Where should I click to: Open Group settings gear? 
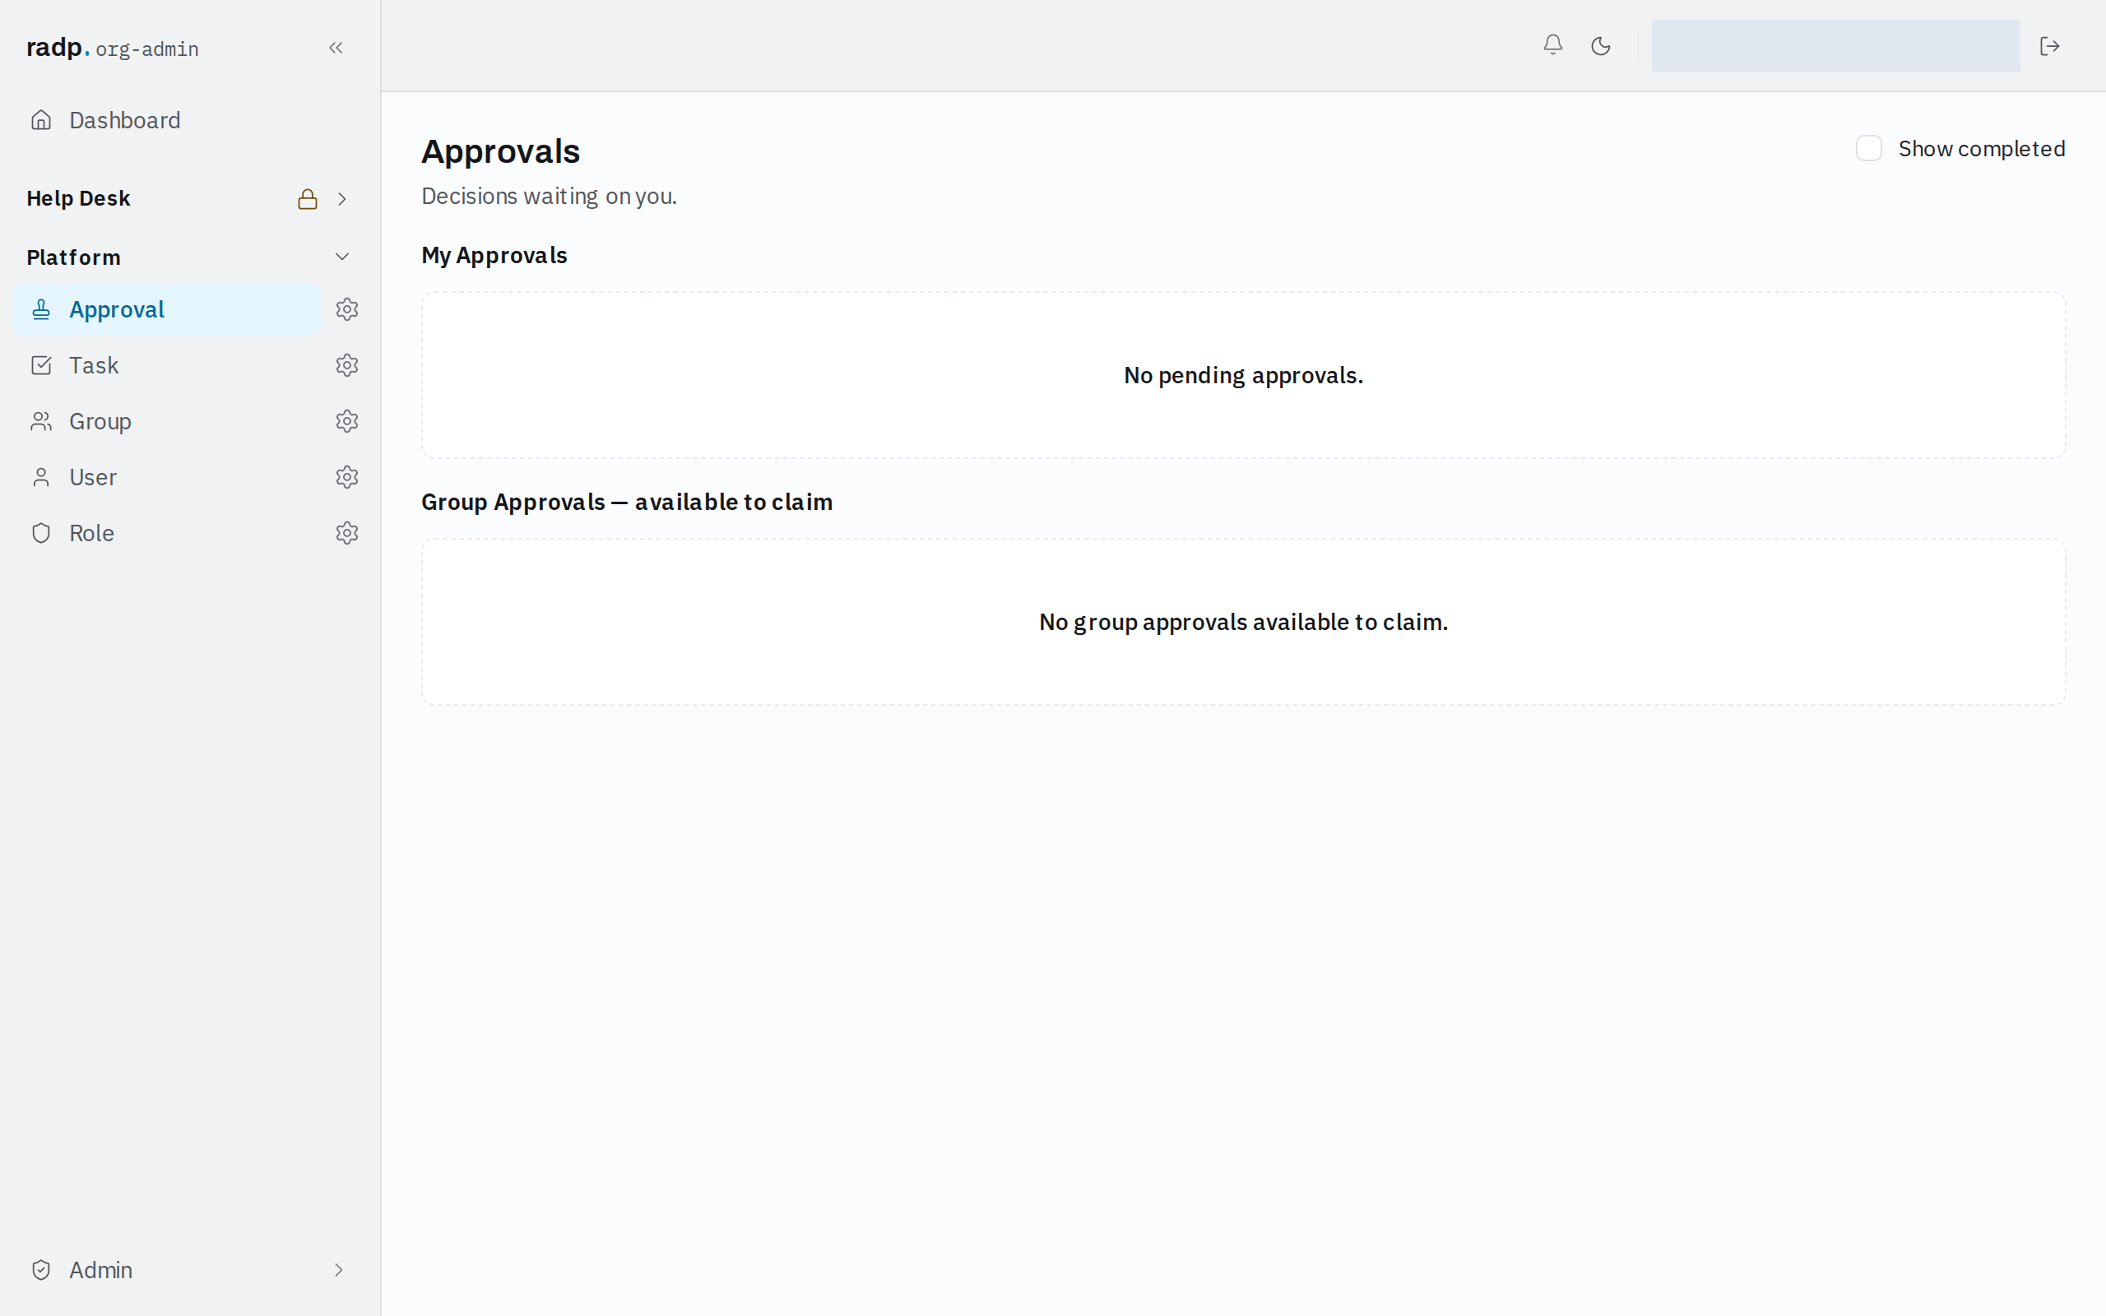coord(347,421)
